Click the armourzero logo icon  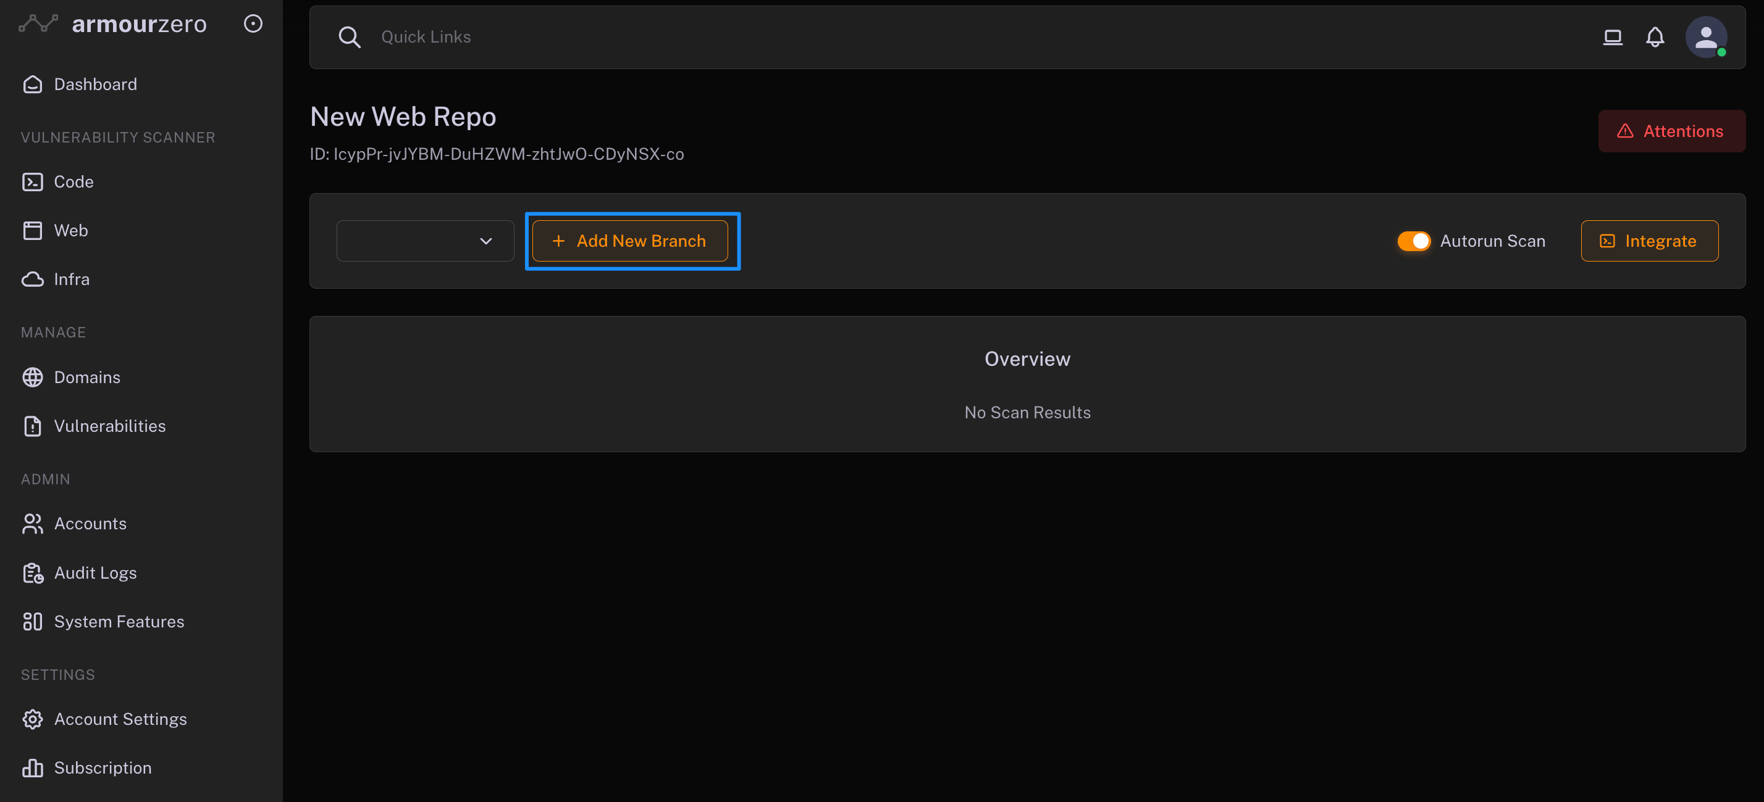point(38,24)
